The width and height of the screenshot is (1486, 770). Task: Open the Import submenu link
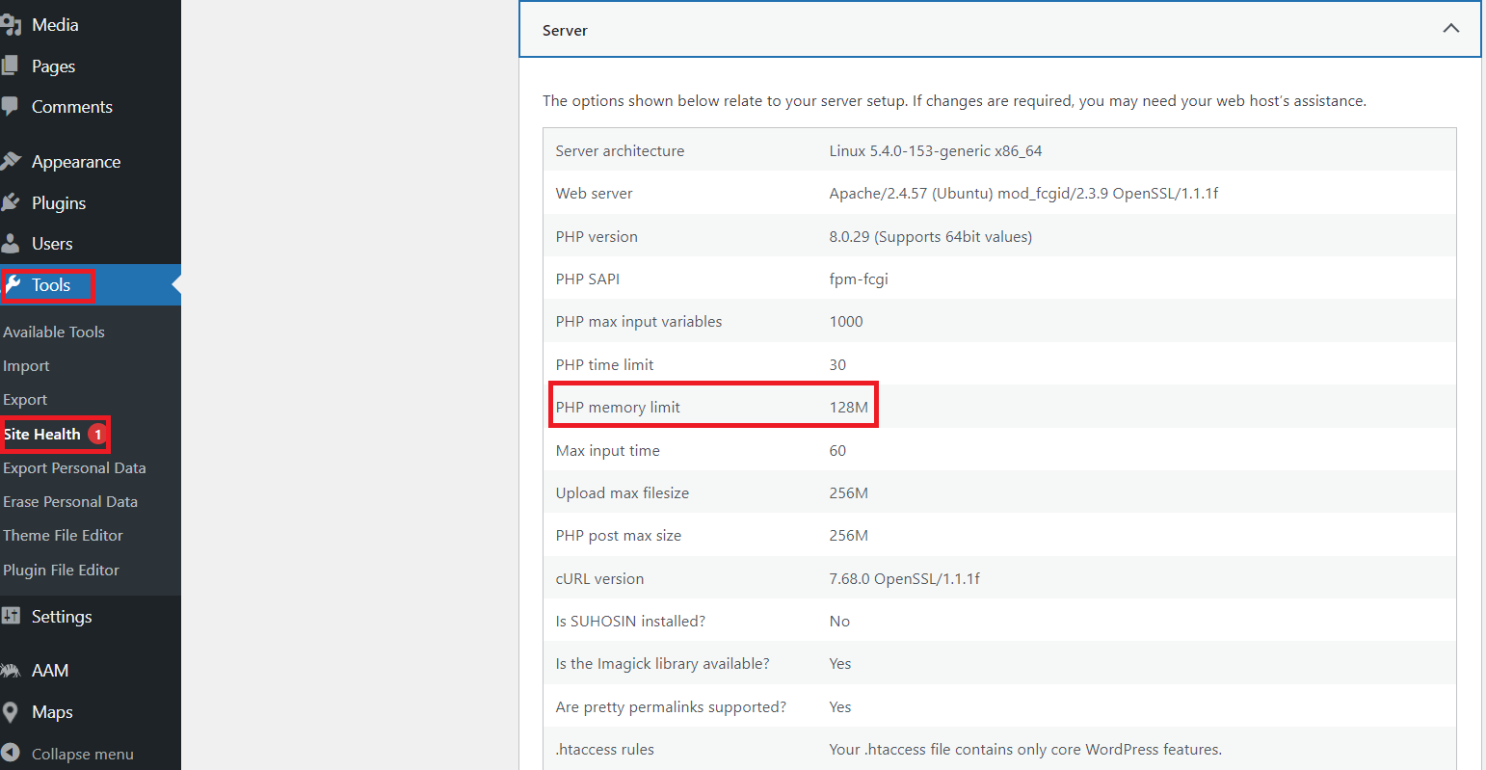(x=26, y=366)
